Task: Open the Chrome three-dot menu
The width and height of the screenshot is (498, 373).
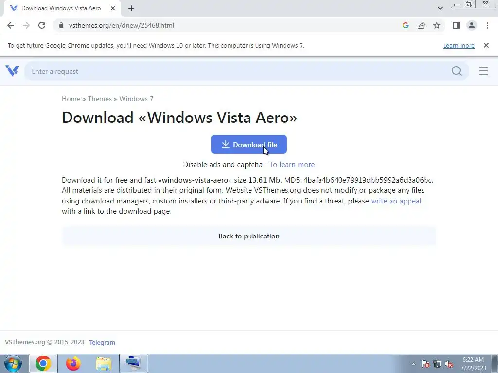Action: [487, 25]
